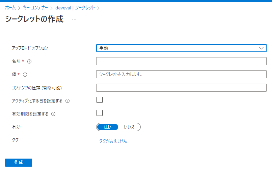Focus the 名前 input field
The image size is (272, 169).
coord(181,61)
